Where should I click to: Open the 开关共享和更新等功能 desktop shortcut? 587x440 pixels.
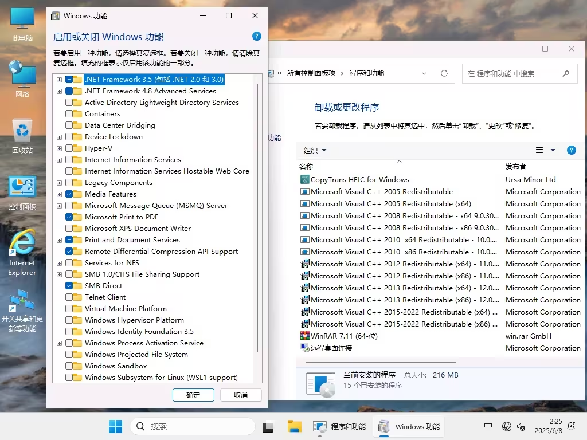(22, 311)
